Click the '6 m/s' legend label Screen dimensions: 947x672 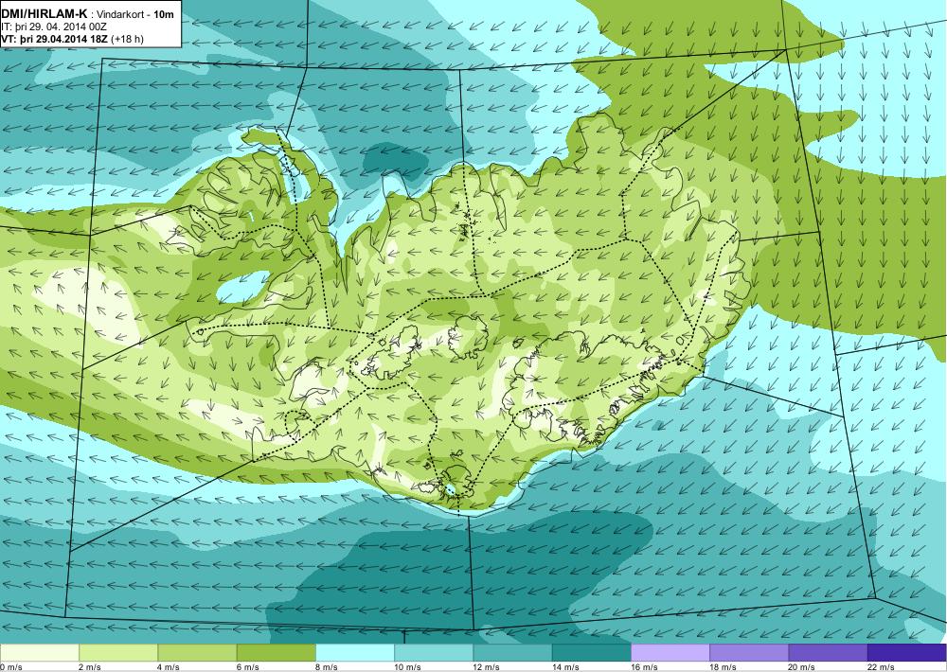point(247,667)
